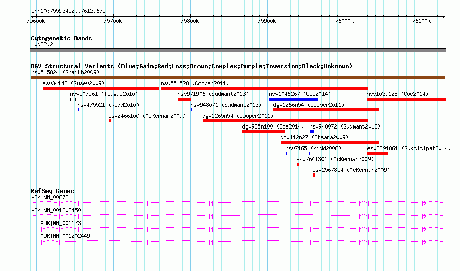The image size is (460, 271).
Task: Select the red dgv1265n54 loss bar
Action: click(285, 121)
